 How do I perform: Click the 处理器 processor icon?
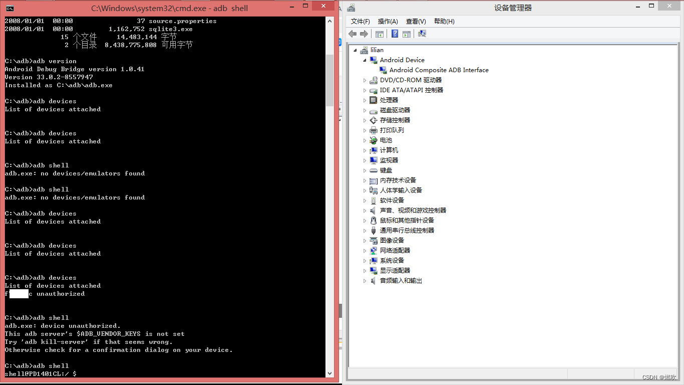[x=374, y=100]
